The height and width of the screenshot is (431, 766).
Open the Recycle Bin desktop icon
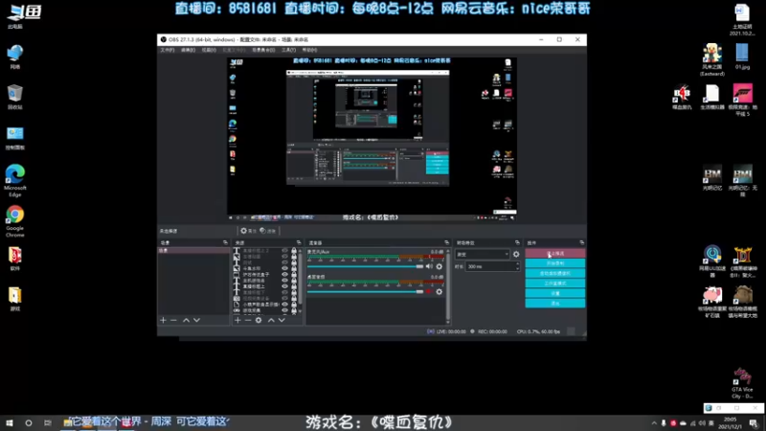tap(14, 97)
